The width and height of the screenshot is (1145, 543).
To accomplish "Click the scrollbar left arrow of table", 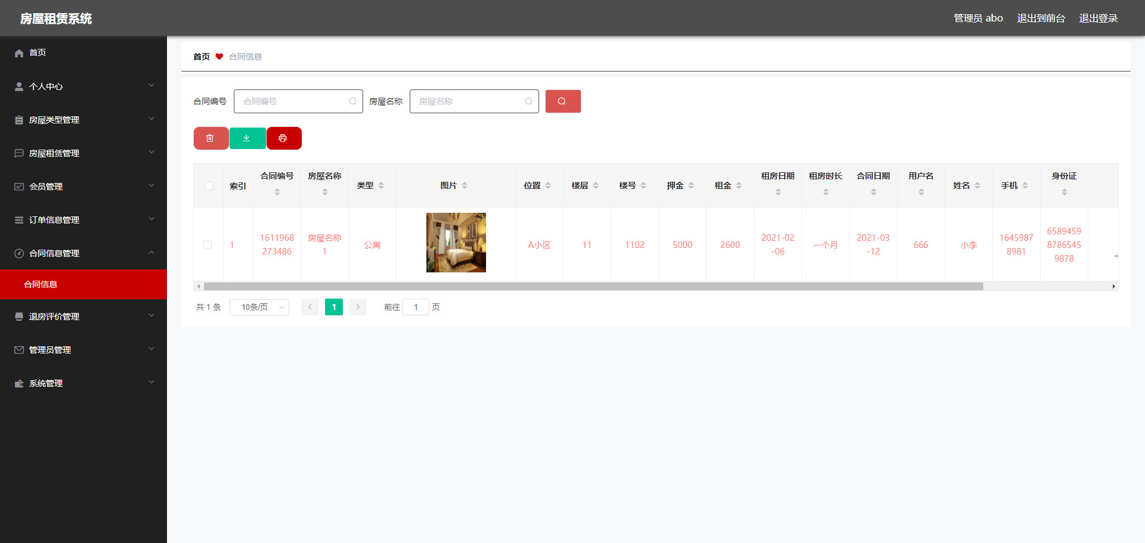I will 199,287.
